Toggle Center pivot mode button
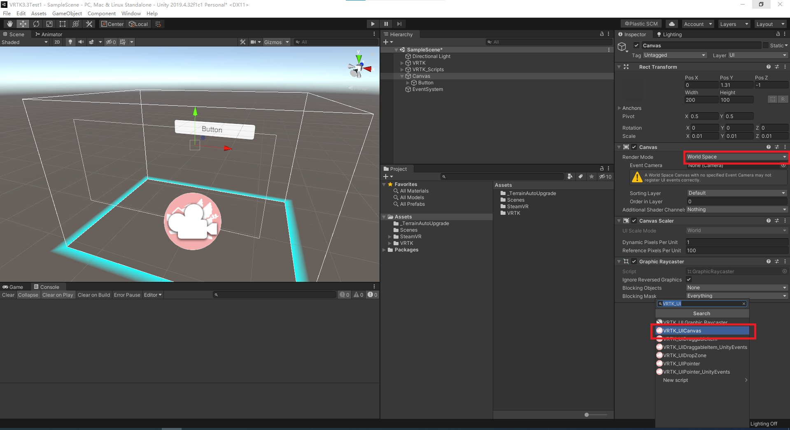Image resolution: width=790 pixels, height=430 pixels. [112, 24]
